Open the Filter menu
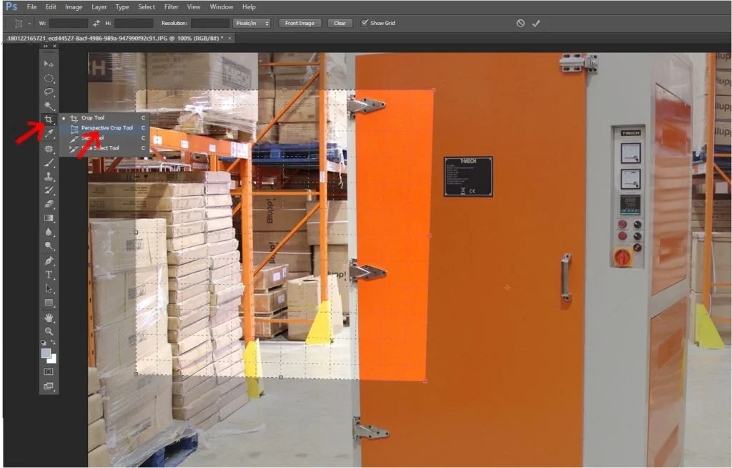 (x=172, y=7)
